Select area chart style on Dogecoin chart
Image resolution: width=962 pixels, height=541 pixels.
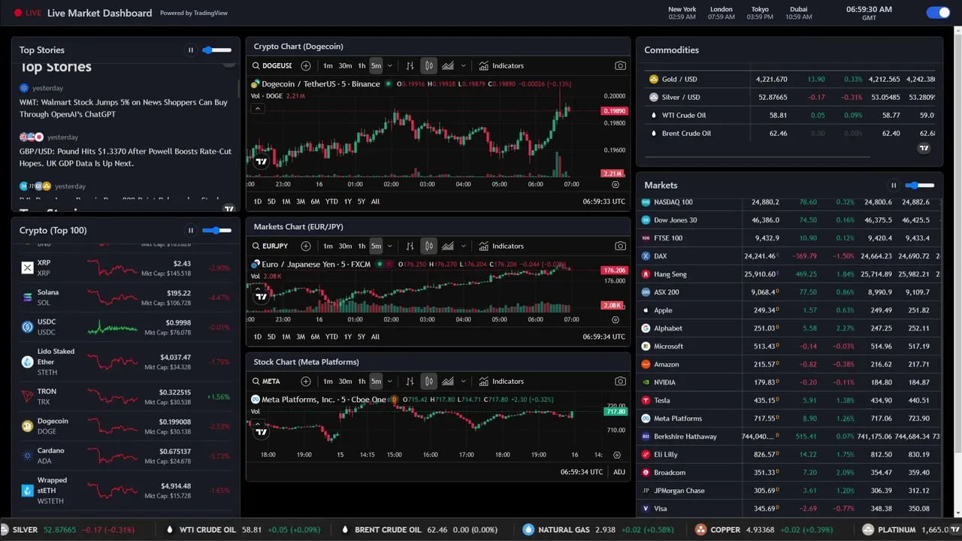point(447,66)
